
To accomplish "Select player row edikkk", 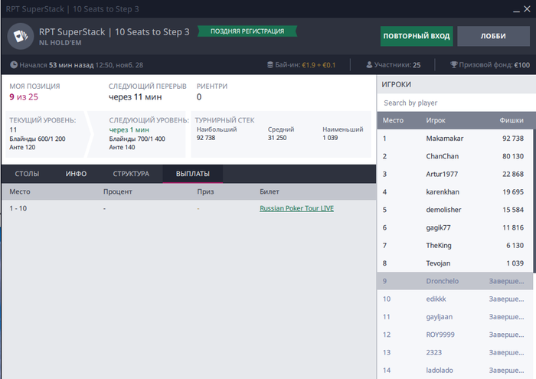I will [x=455, y=299].
